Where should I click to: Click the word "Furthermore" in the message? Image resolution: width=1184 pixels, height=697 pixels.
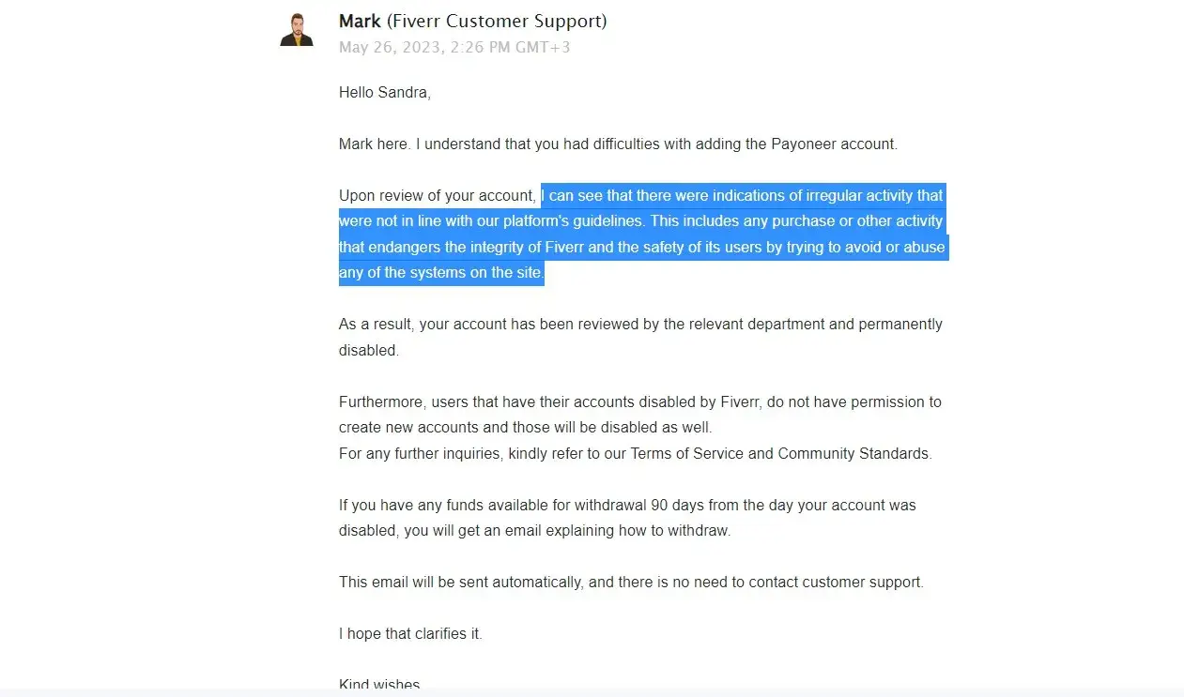pos(382,402)
